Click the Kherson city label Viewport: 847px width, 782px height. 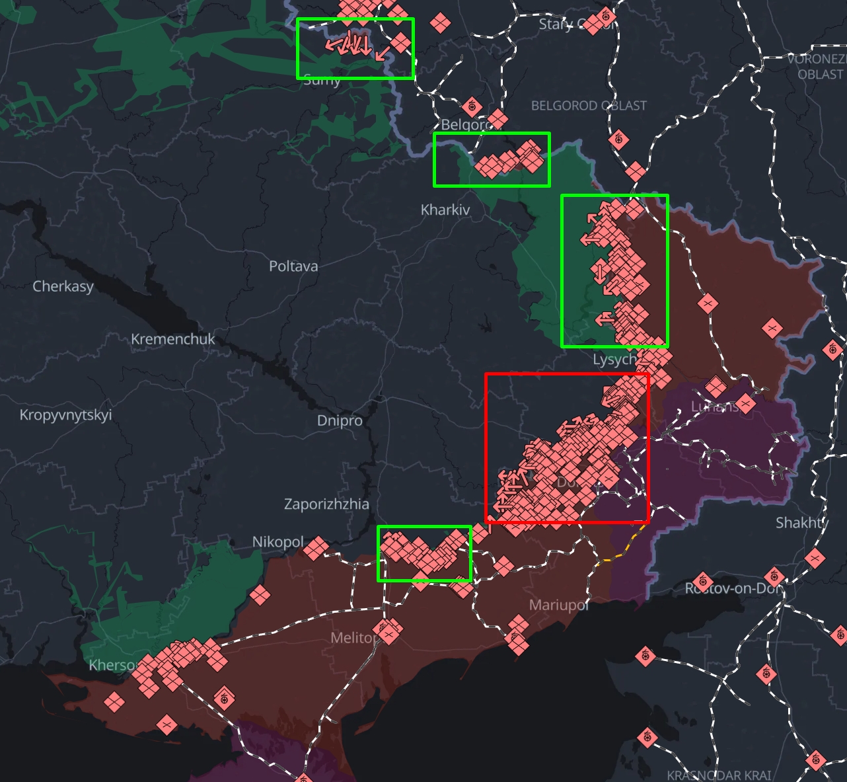click(x=114, y=665)
